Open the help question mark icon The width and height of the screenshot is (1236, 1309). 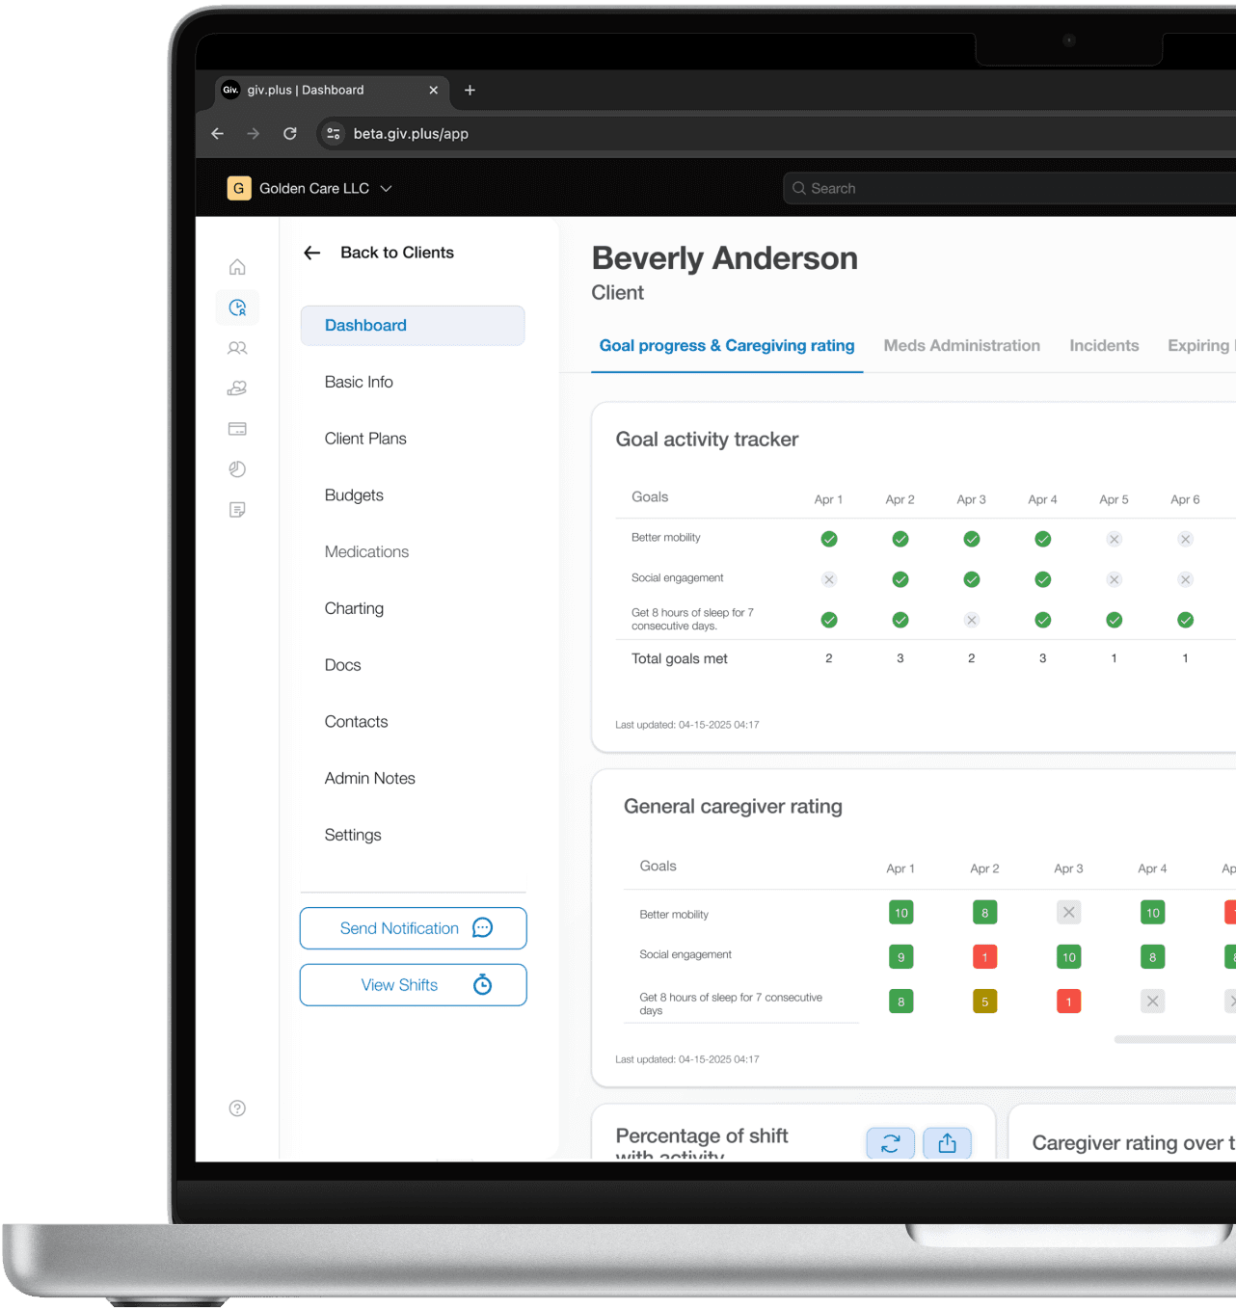tap(237, 1109)
